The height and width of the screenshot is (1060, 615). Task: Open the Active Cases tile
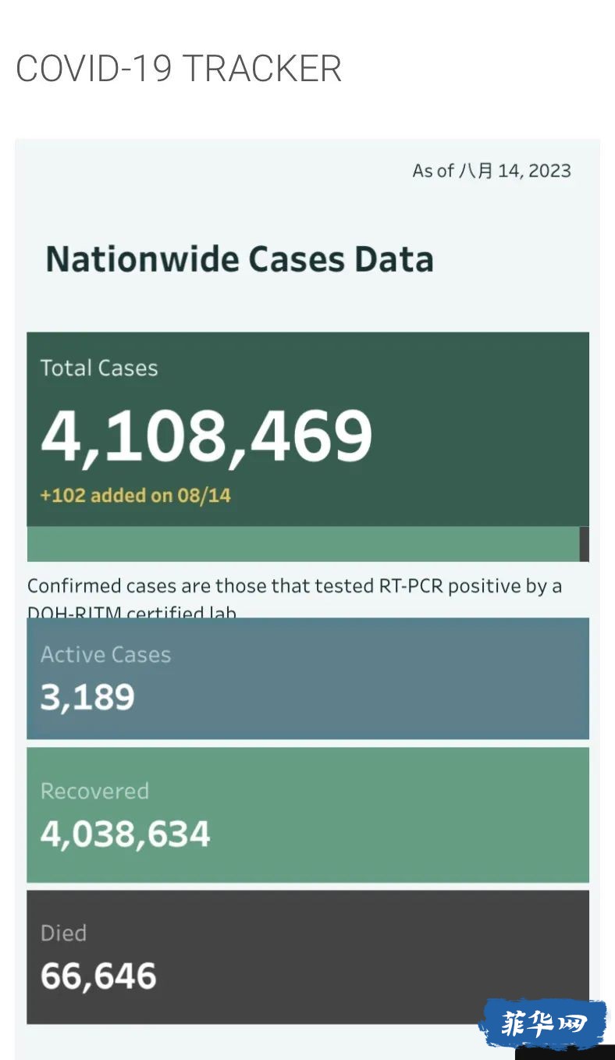(307, 678)
